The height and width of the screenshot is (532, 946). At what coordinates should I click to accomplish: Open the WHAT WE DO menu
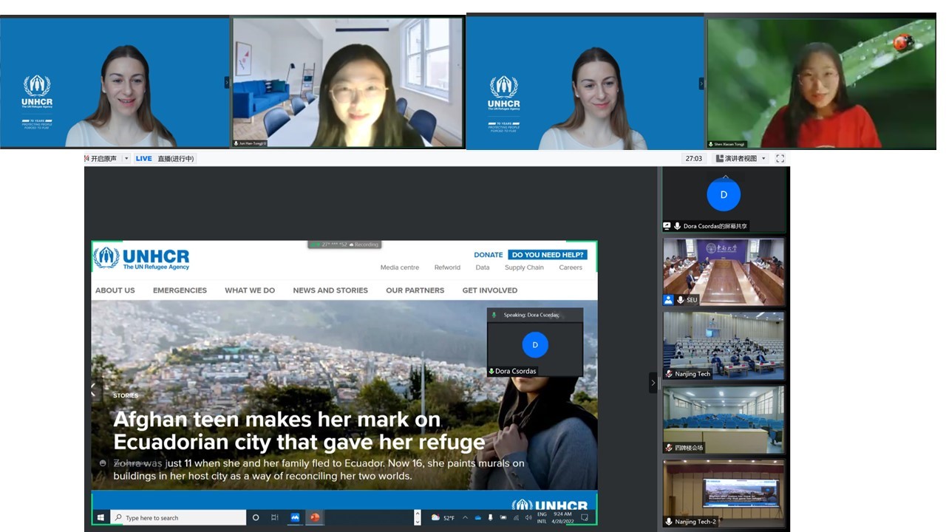[x=250, y=290]
